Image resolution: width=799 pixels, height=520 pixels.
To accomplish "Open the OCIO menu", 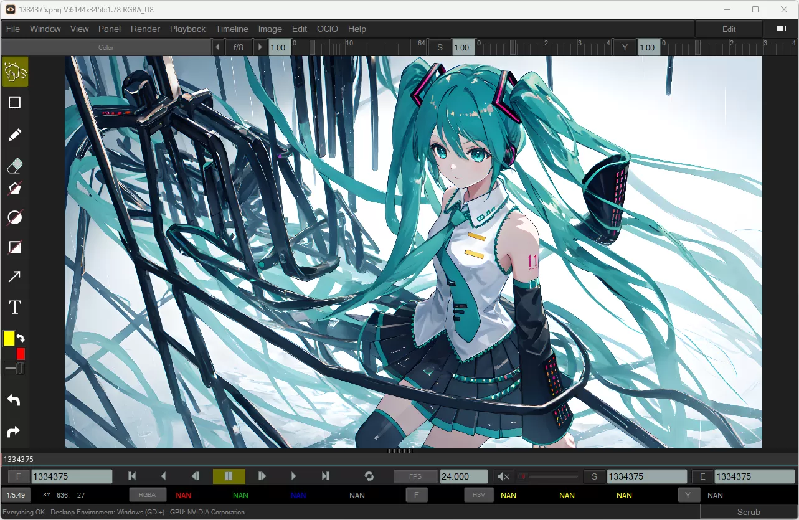I will coord(327,29).
